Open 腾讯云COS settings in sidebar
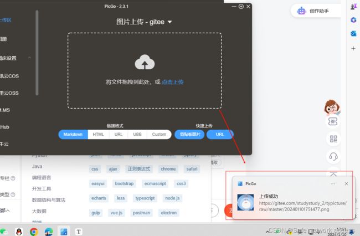 click(9, 76)
